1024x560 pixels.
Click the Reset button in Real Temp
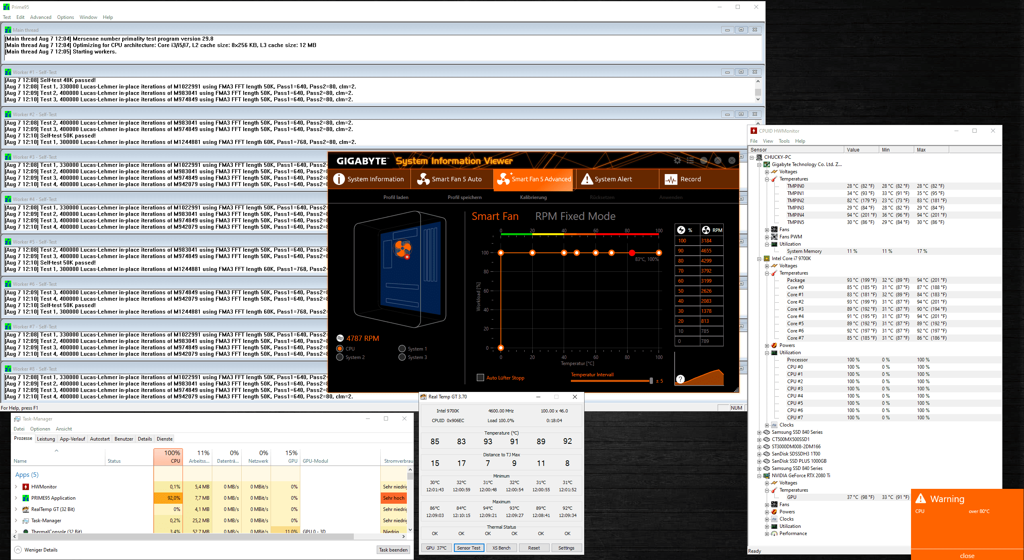[534, 548]
